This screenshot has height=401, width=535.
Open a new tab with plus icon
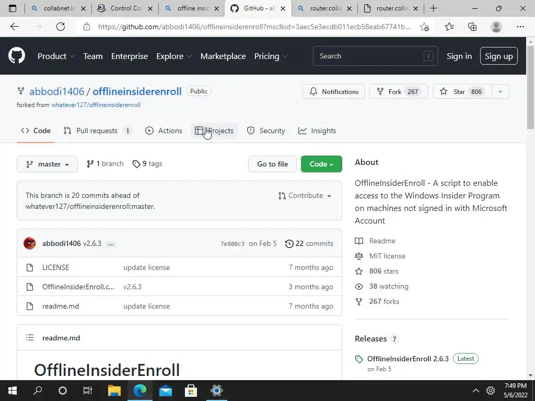433,8
